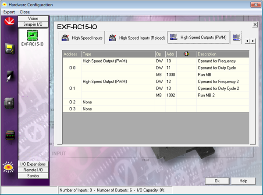Click the Help button
The width and height of the screenshot is (263, 195).
click(x=243, y=181)
